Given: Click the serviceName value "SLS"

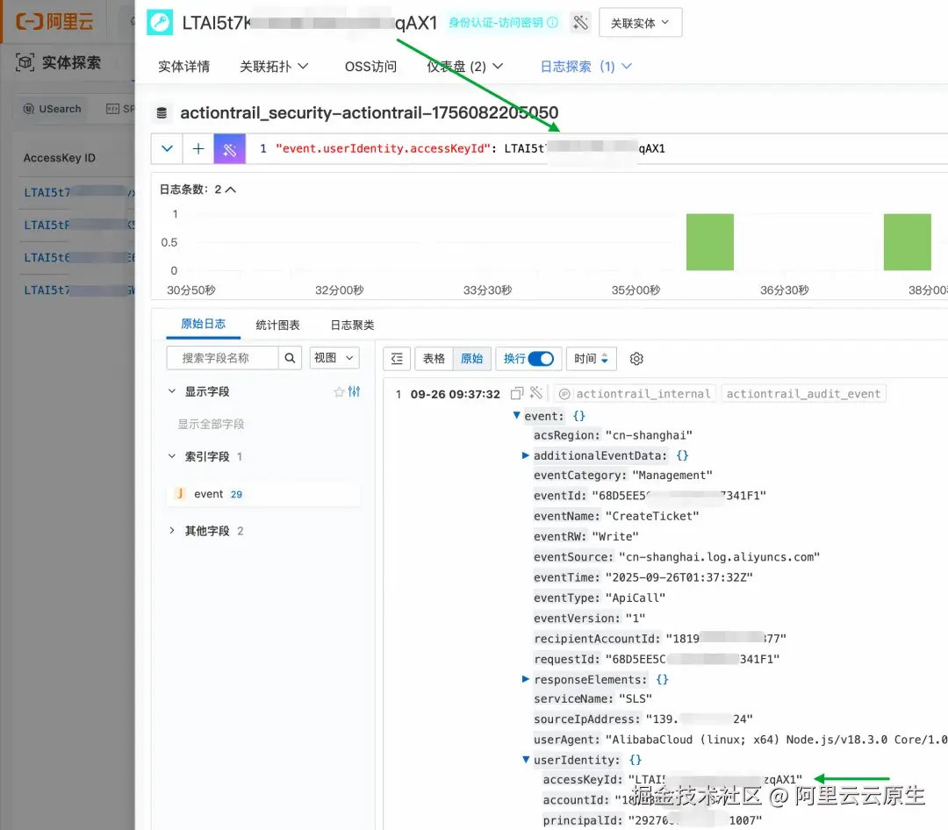Looking at the screenshot, I should 636,698.
